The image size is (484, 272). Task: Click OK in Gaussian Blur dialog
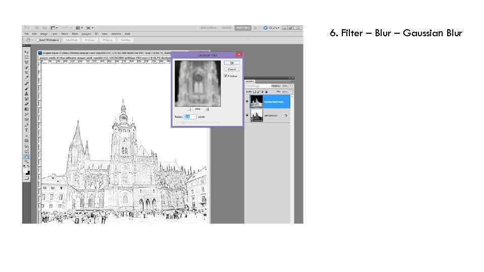point(232,62)
